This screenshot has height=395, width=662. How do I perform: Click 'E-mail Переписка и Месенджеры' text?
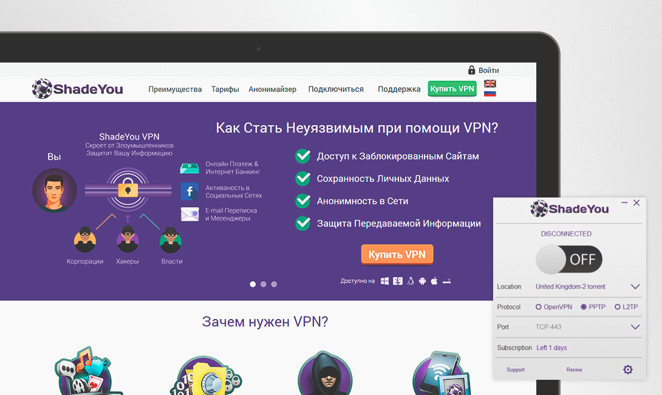pos(231,215)
